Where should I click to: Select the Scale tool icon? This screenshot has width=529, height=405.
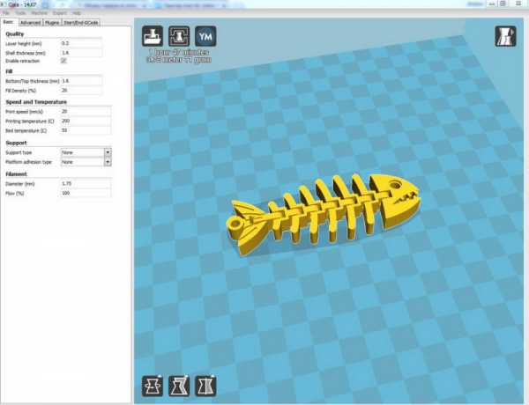point(179,386)
